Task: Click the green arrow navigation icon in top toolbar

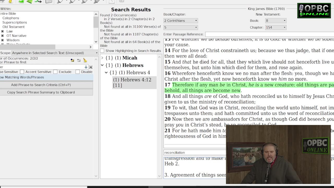Action: coord(38,2)
